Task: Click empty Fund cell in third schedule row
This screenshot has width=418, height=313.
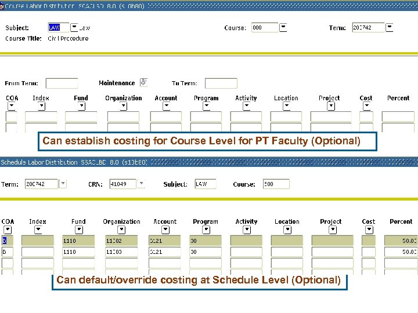Action: click(x=78, y=263)
